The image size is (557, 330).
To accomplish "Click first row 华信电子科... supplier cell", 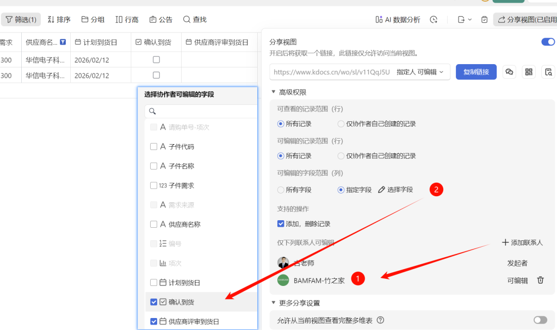I will click(x=46, y=60).
